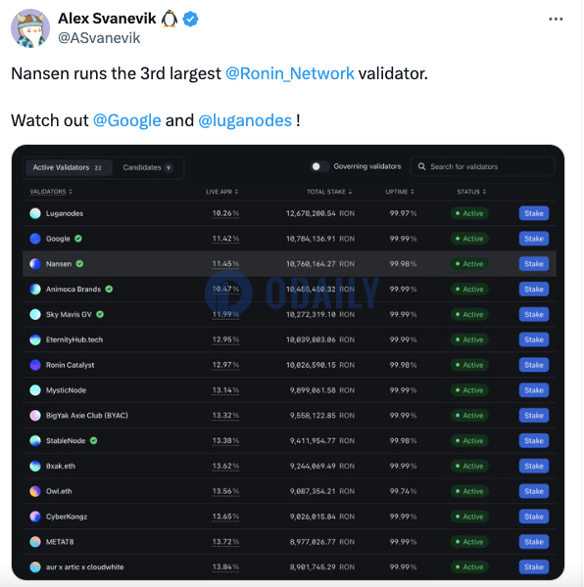Viewport: 584px width, 587px height.
Task: Sort by the LIVE APR column
Action: coord(221,192)
